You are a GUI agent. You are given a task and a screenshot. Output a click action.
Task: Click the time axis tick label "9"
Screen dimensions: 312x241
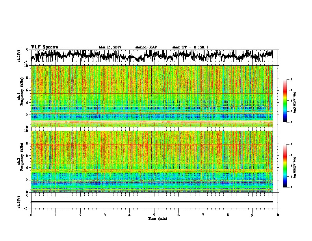coord(252,215)
